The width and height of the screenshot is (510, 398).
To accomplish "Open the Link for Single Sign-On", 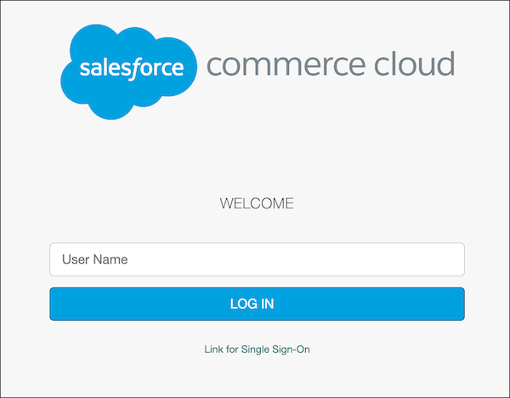I will (257, 350).
